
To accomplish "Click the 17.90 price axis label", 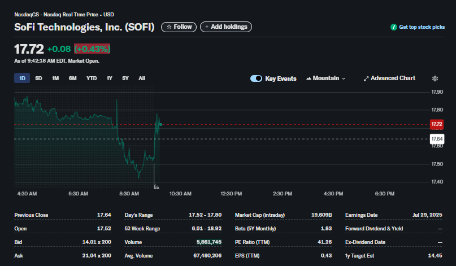I will coord(437,92).
